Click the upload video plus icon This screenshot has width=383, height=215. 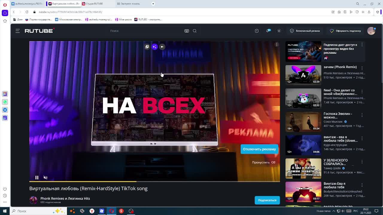click(257, 31)
